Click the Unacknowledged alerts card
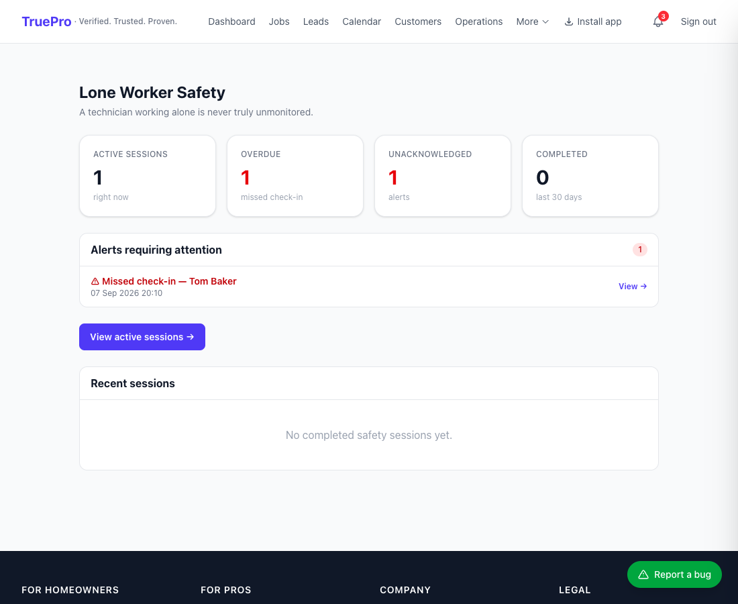 click(442, 176)
